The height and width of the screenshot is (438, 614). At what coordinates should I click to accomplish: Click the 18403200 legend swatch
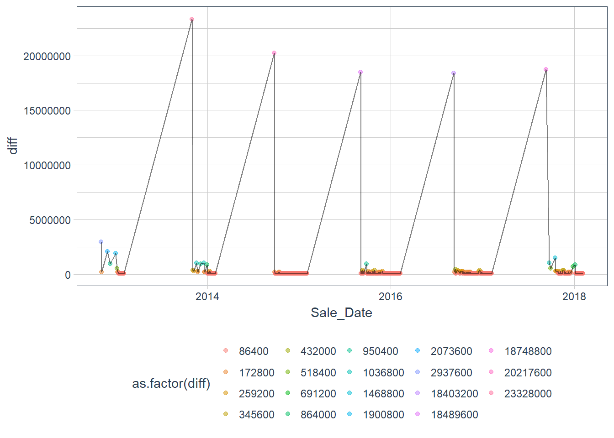click(x=418, y=393)
